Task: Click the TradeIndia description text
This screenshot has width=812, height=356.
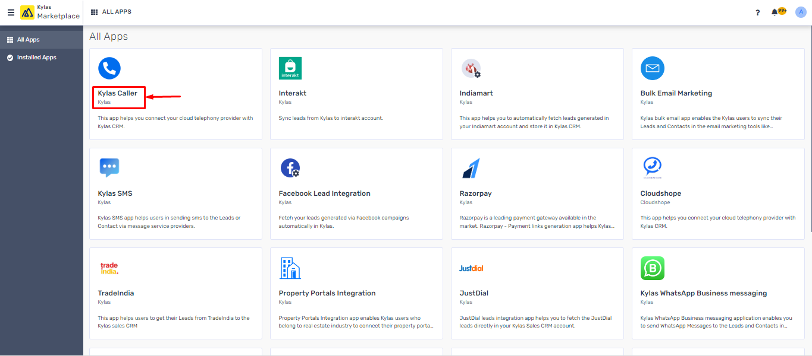Action: [x=174, y=322]
